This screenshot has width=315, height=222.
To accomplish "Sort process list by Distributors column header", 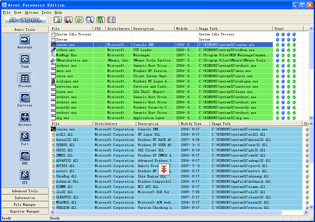I will pos(118,29).
